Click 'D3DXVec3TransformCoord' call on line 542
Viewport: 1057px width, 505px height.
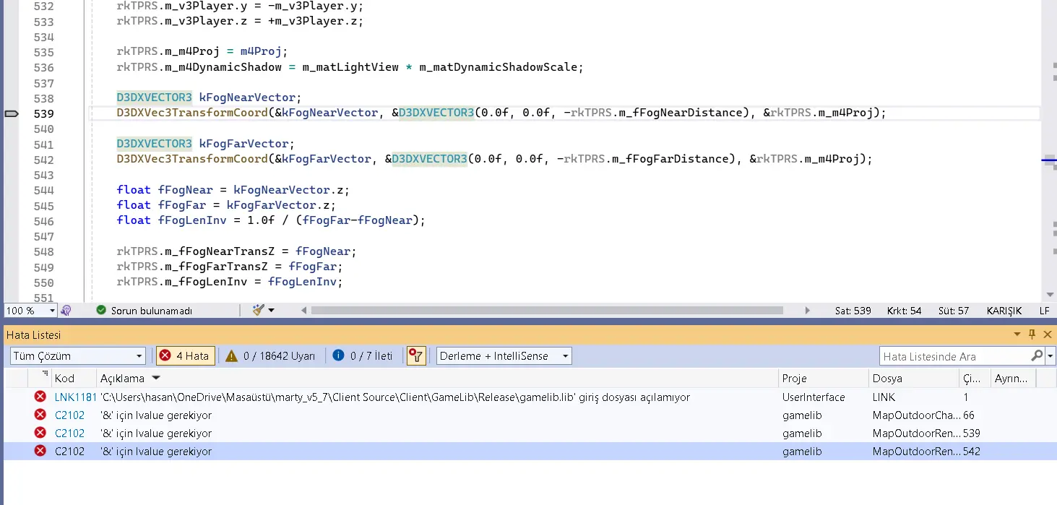point(192,159)
